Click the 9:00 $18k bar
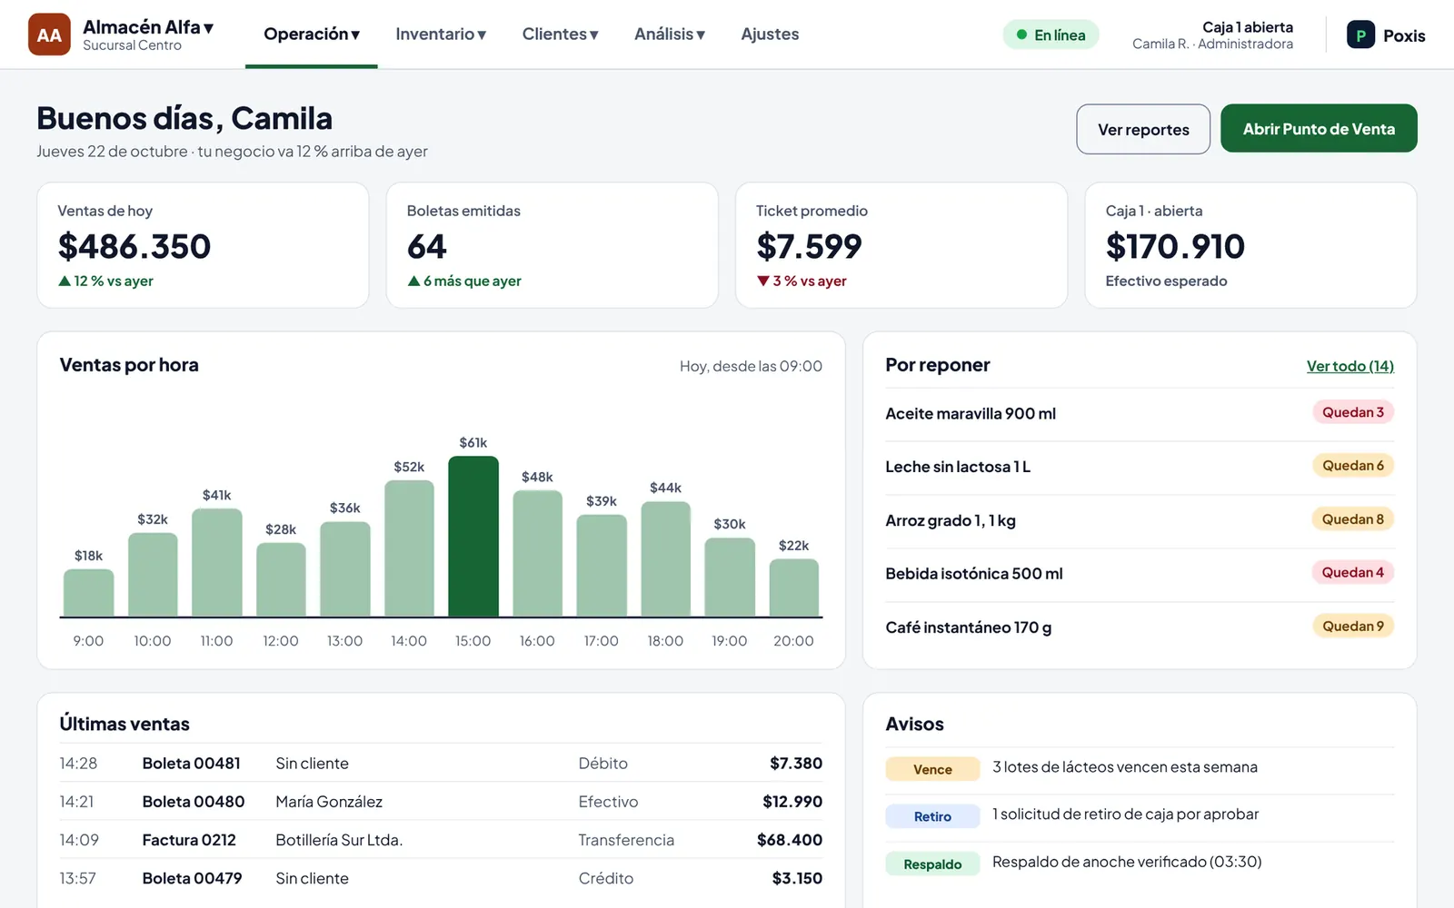This screenshot has width=1454, height=908. pyautogui.click(x=88, y=593)
